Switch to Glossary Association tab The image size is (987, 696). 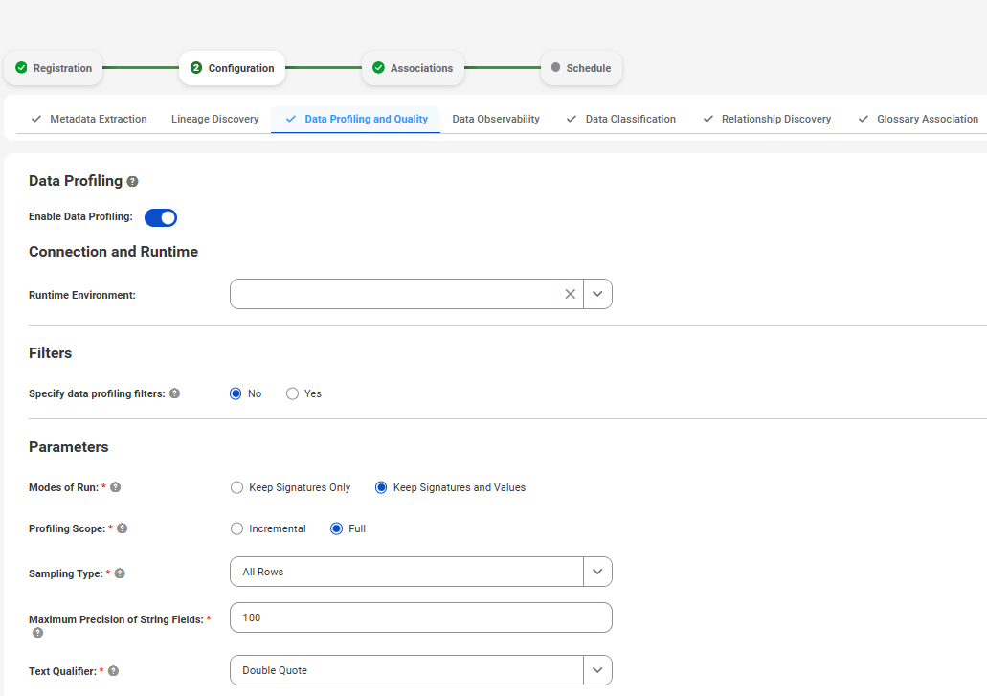click(918, 119)
